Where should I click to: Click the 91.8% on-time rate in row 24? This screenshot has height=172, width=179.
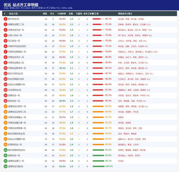click(62, 145)
